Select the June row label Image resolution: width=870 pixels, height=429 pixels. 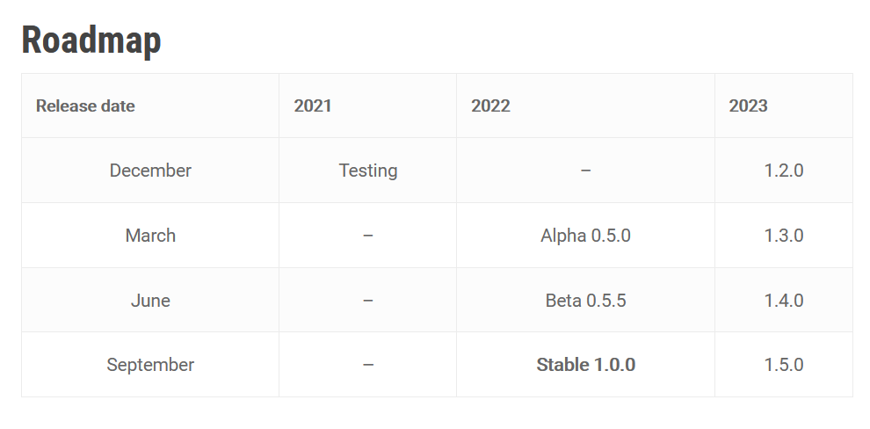(150, 301)
